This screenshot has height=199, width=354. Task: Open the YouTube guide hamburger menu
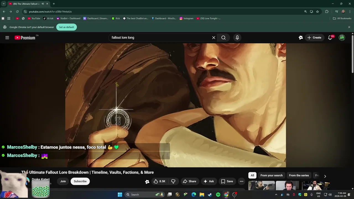click(7, 38)
